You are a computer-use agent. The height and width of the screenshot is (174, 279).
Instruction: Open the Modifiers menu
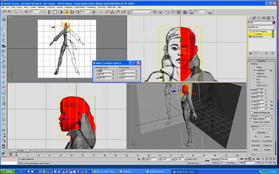coord(41,7)
